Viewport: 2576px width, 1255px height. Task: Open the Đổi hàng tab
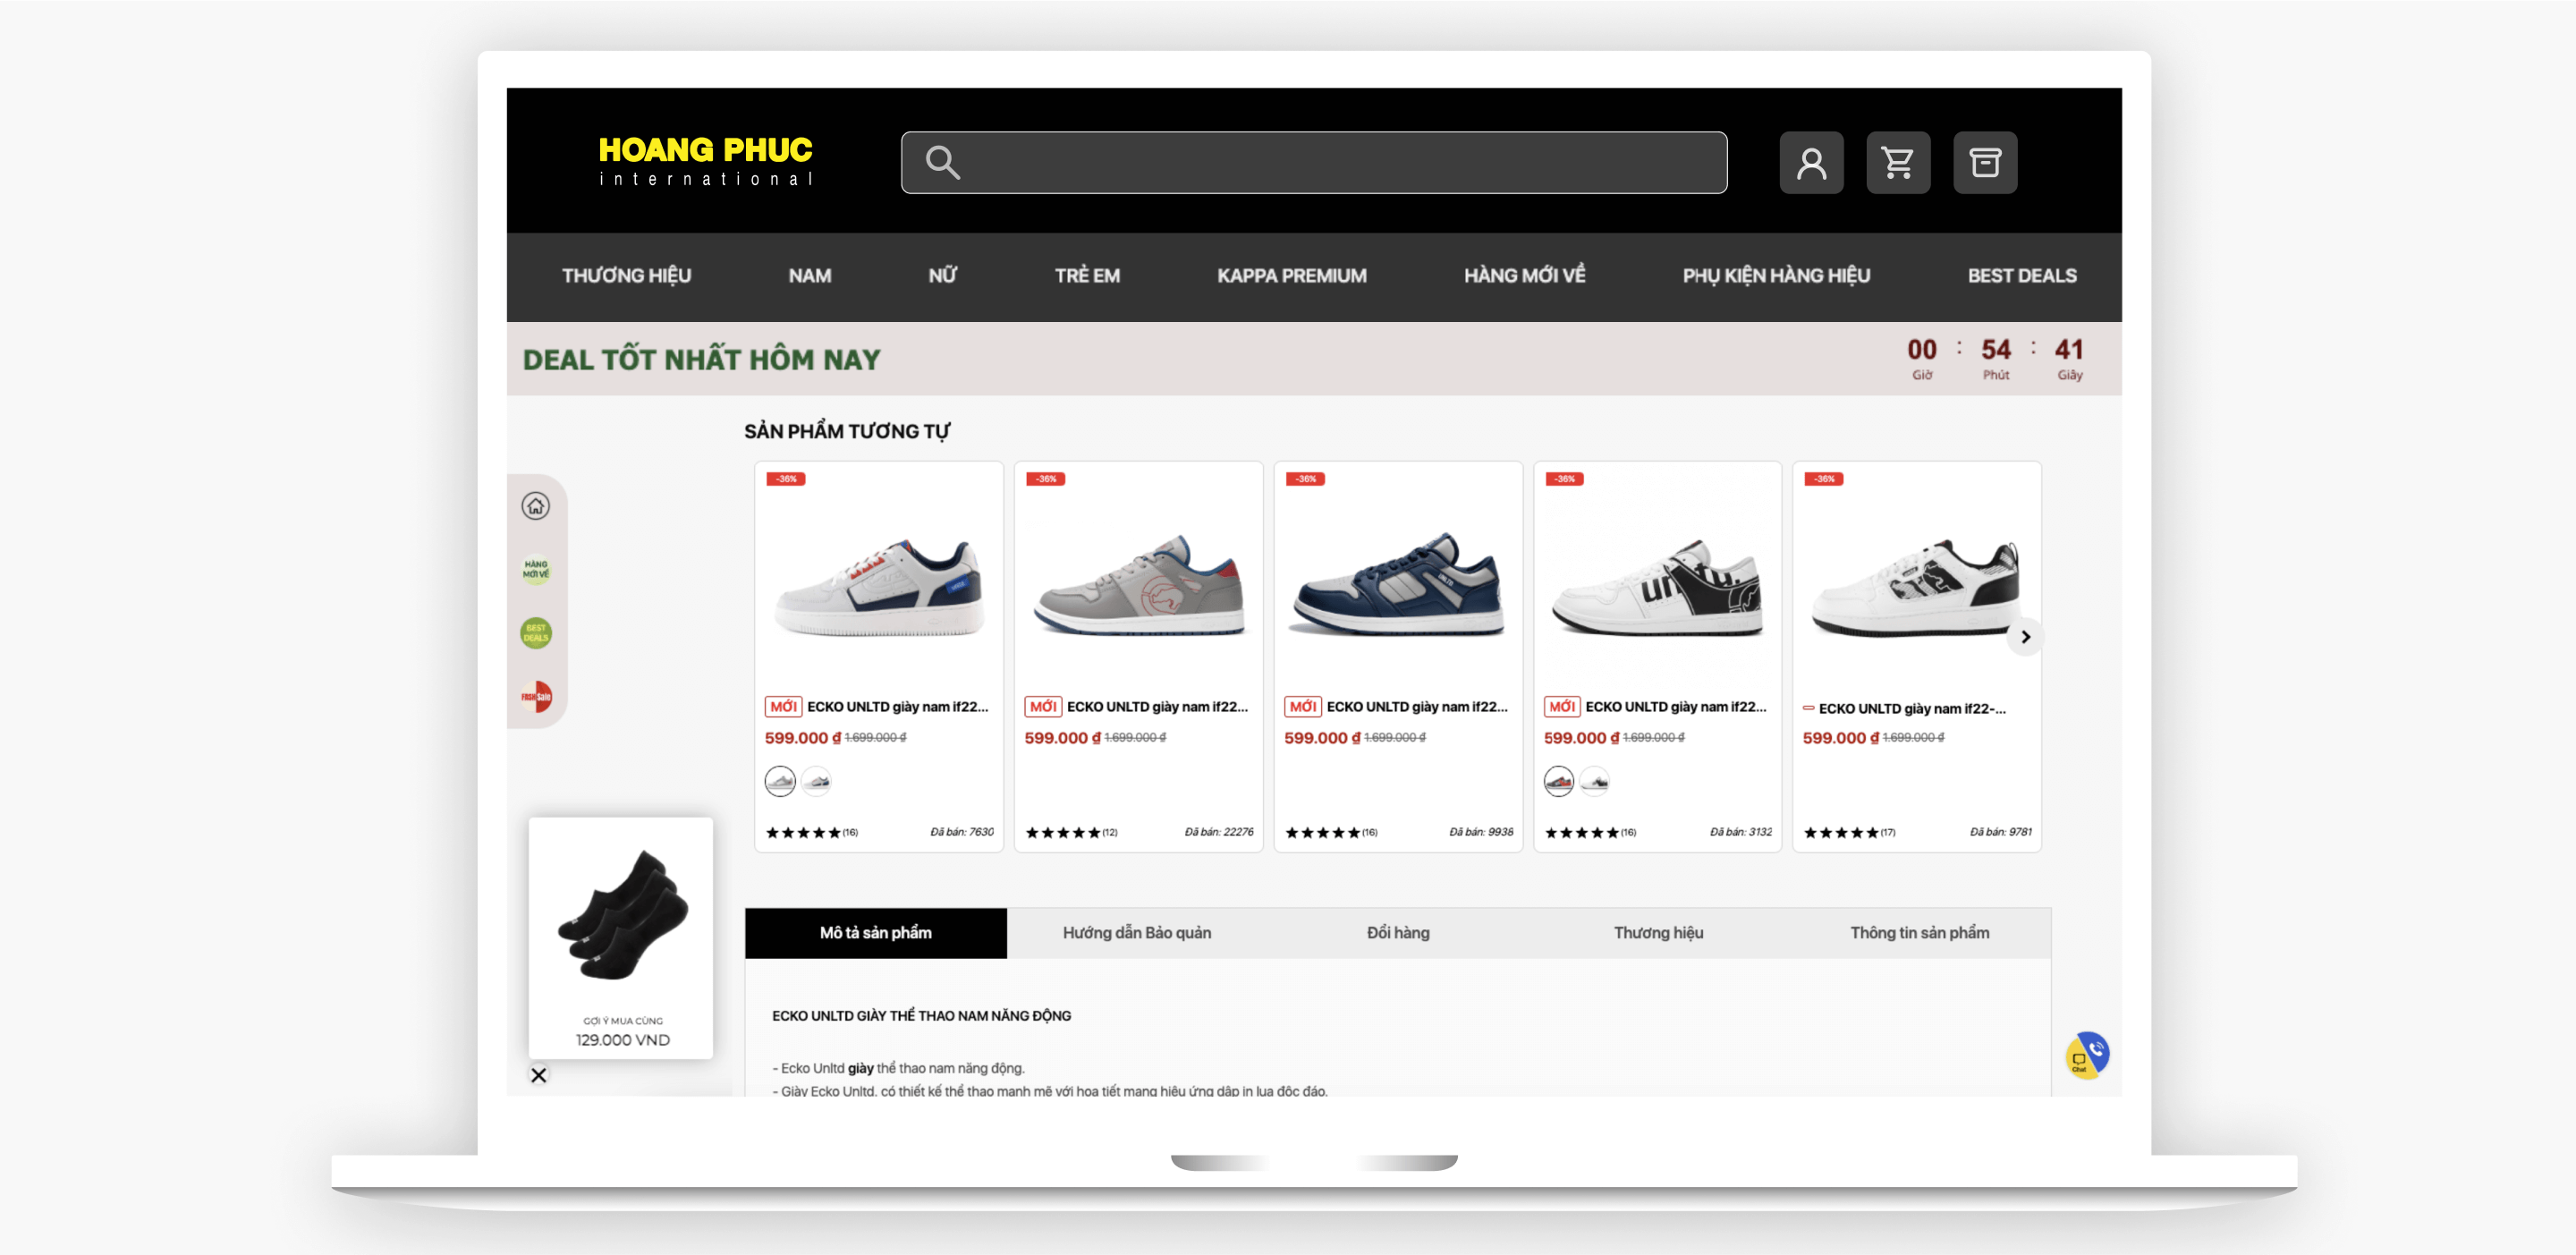(1398, 933)
